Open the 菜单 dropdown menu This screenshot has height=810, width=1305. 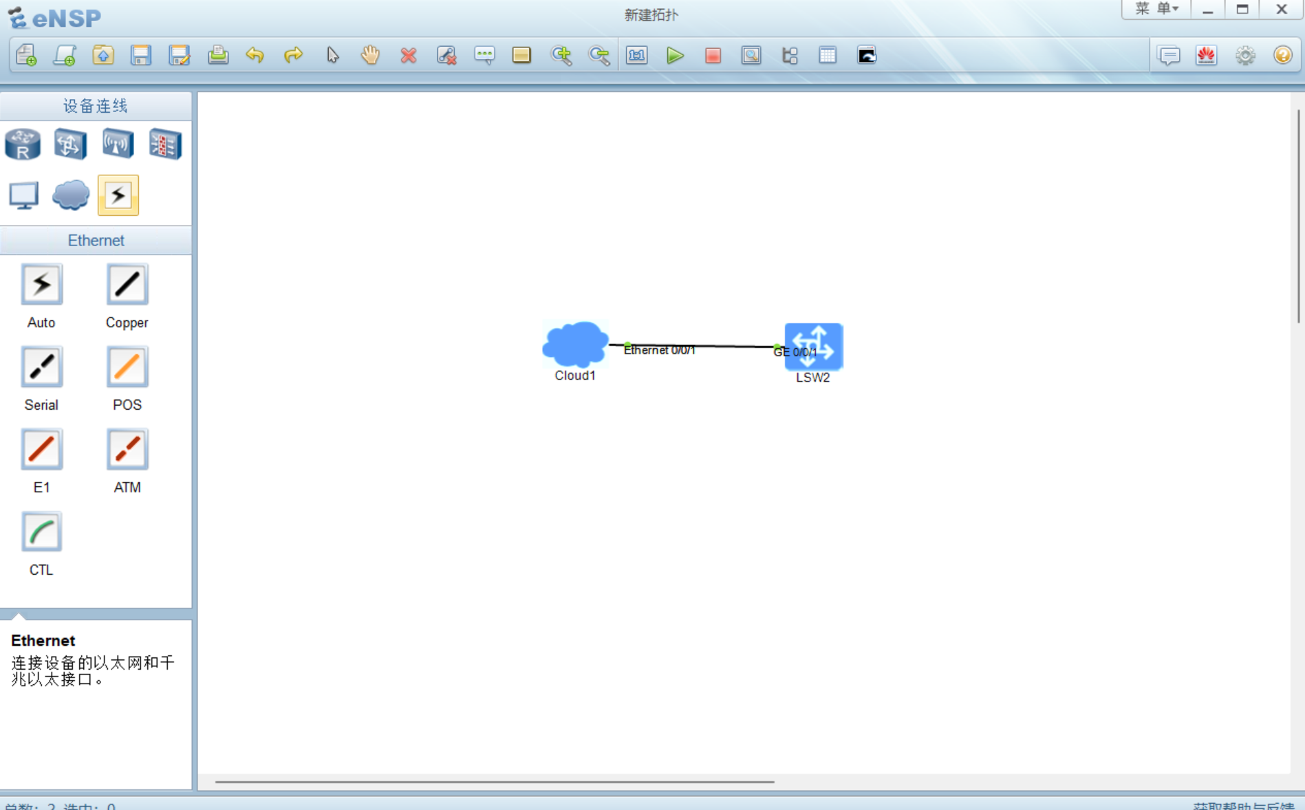pos(1156,9)
